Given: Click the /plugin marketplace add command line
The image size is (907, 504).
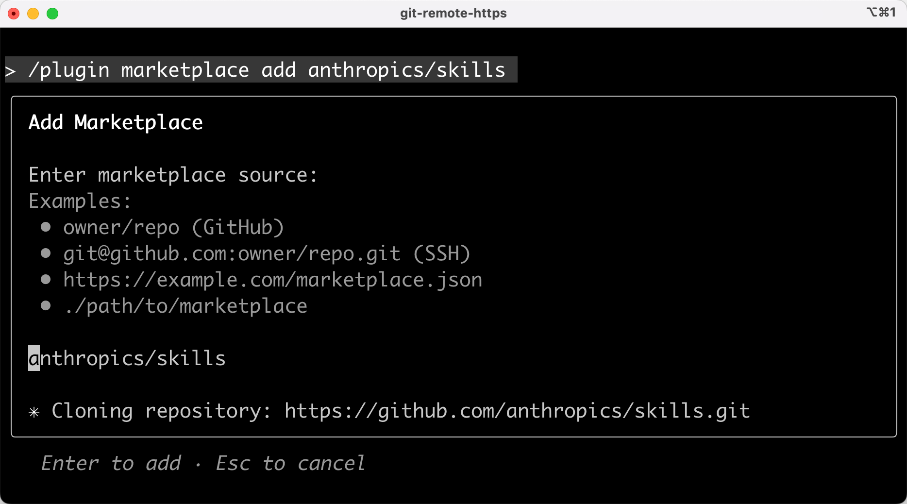Looking at the screenshot, I should coord(267,70).
